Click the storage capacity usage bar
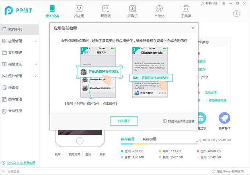Viewport: 250px width, 175px height. [x=176, y=144]
